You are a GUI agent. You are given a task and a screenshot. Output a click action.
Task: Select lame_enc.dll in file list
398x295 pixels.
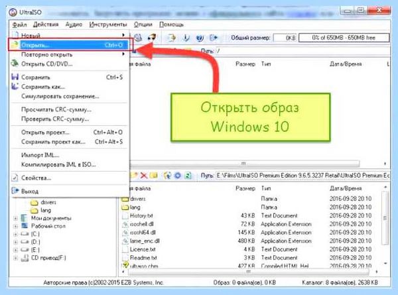coord(145,241)
